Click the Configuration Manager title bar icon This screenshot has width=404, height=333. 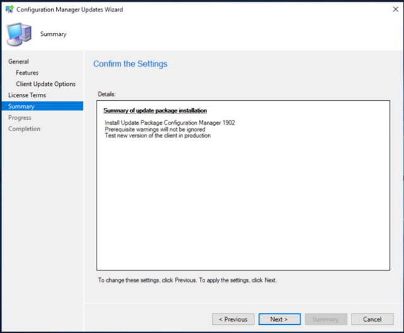pos(9,9)
